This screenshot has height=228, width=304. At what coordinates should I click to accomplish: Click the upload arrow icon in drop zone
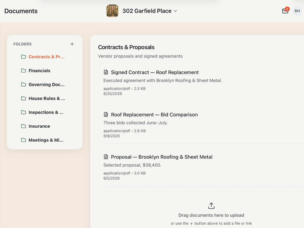211,206
